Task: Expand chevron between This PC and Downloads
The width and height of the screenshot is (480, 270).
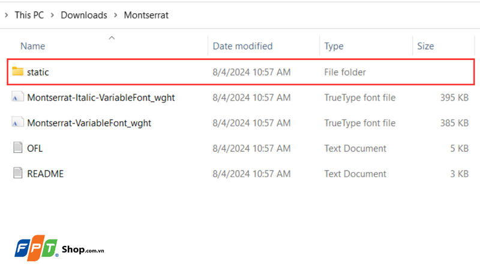Action: pyautogui.click(x=52, y=16)
